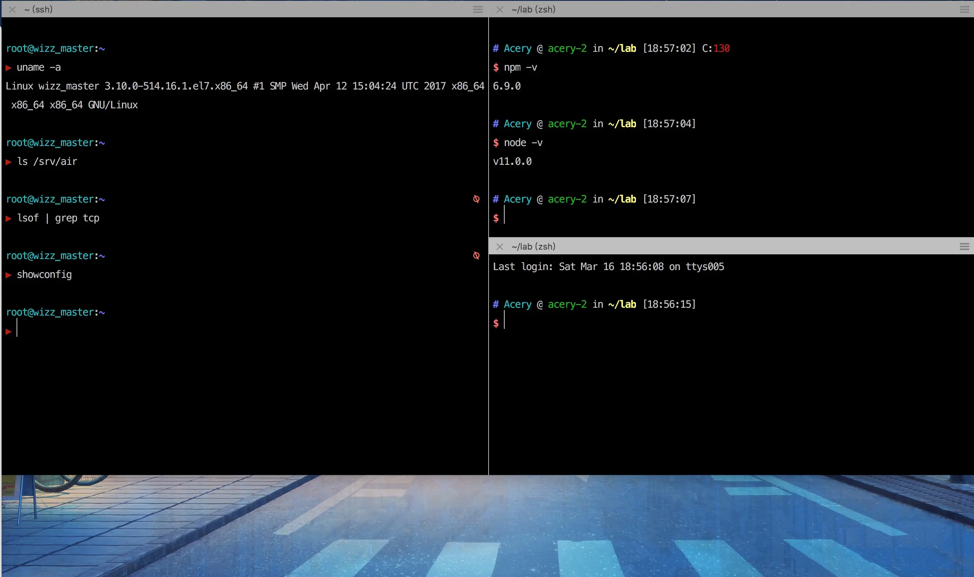Close the ~ (ssh) pane
This screenshot has height=577, width=974.
click(x=13, y=9)
